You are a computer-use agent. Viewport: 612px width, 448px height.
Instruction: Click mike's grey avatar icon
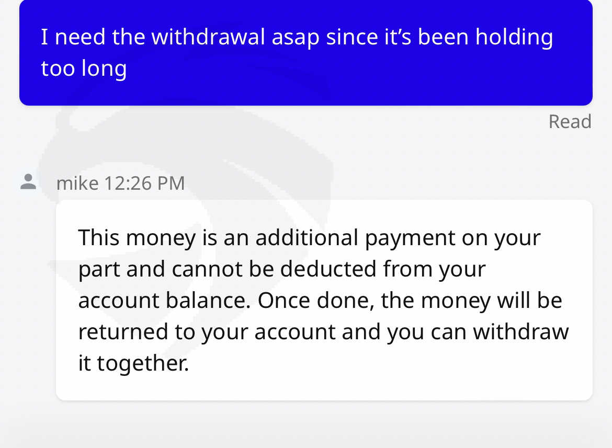tap(28, 182)
